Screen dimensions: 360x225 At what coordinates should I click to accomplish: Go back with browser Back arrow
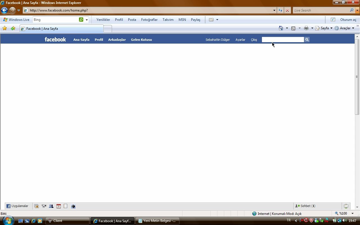[4, 10]
